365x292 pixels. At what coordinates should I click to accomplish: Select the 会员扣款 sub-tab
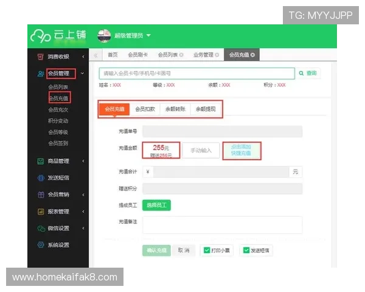(x=145, y=109)
